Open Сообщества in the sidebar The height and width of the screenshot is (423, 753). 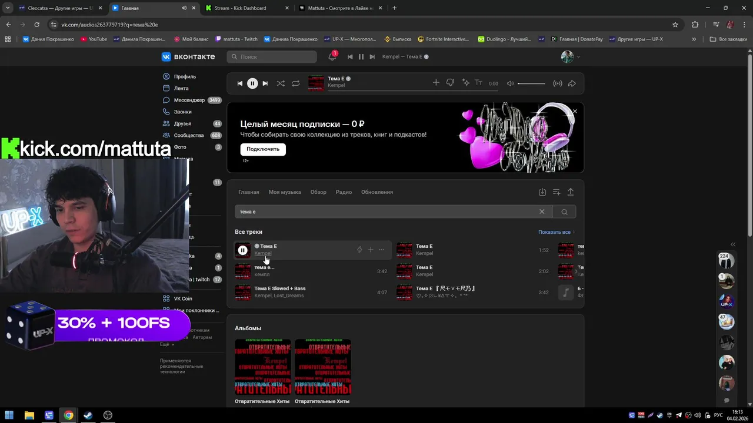coord(189,135)
